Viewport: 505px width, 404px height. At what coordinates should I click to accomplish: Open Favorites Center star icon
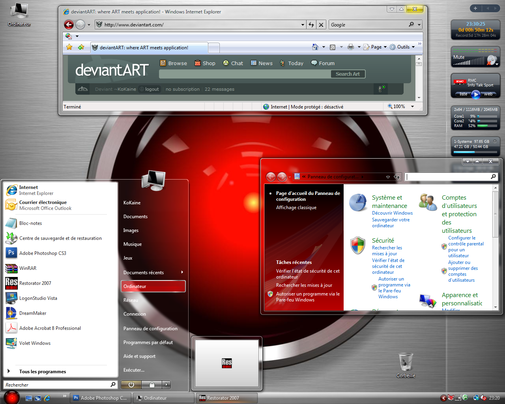click(x=69, y=47)
